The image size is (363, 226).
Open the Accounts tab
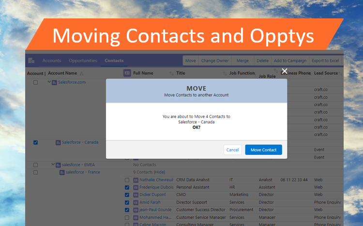click(x=51, y=60)
